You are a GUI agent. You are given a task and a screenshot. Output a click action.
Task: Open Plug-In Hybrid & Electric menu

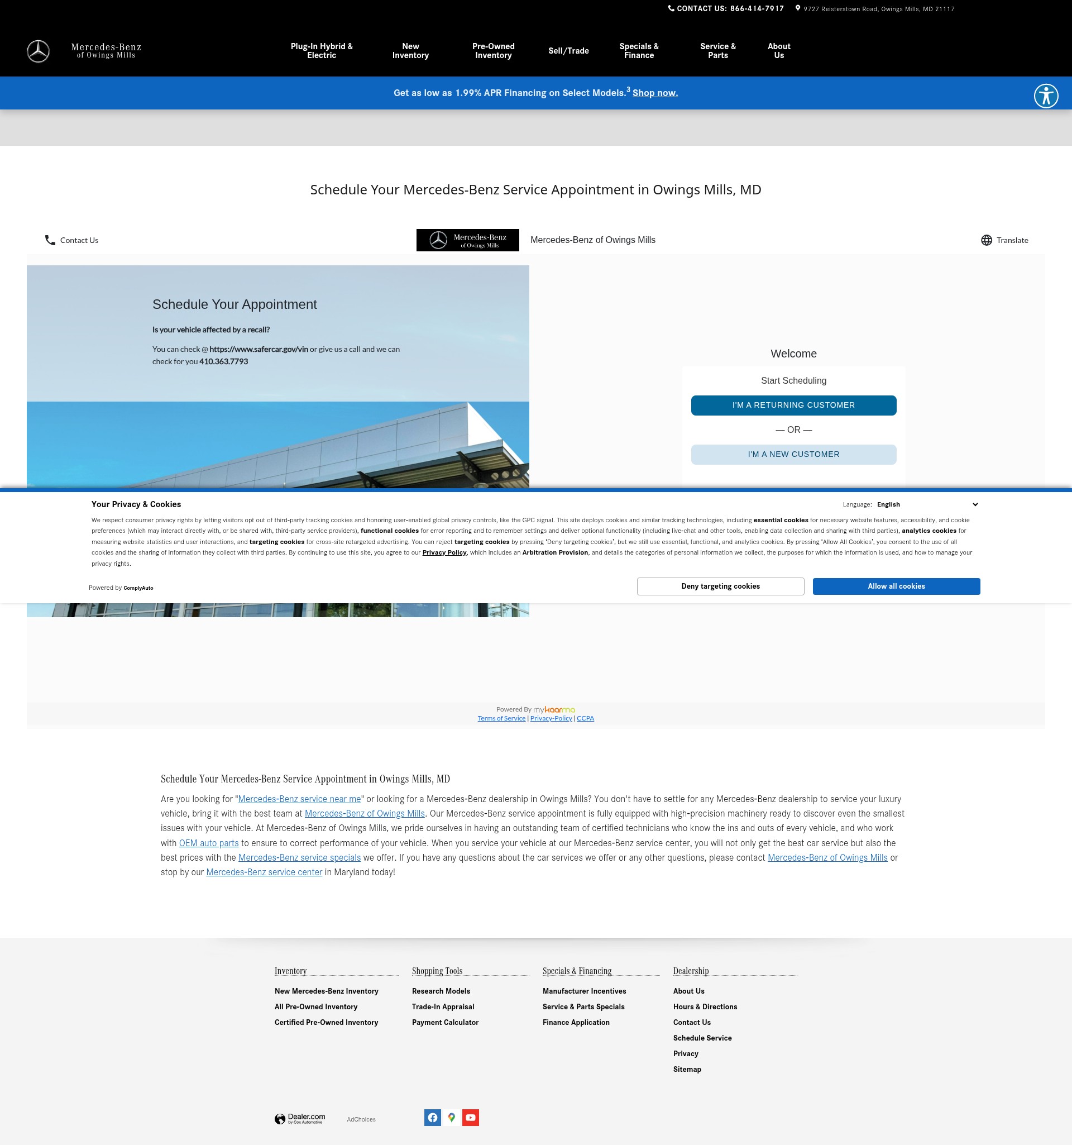click(321, 51)
